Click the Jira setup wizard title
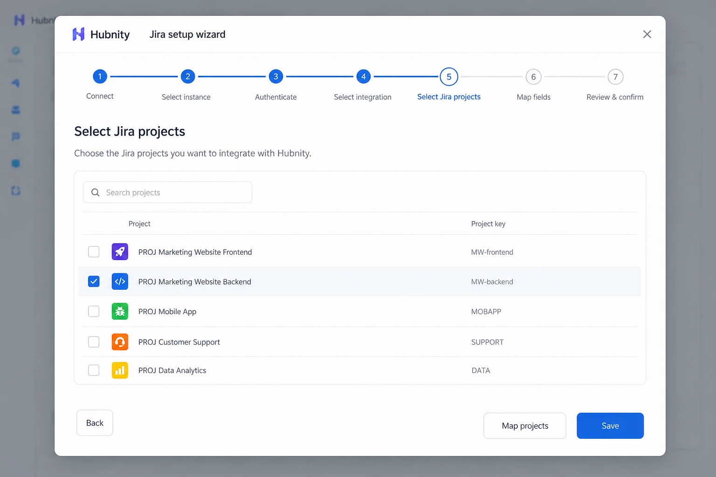The image size is (716, 477). [187, 34]
